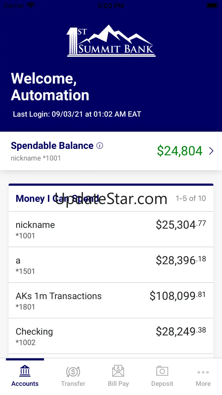Go to the Deposit tab label
The height and width of the screenshot is (395, 222).
[x=162, y=384]
